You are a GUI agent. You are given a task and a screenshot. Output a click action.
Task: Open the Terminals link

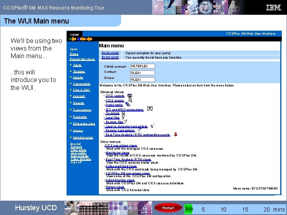pos(112,113)
